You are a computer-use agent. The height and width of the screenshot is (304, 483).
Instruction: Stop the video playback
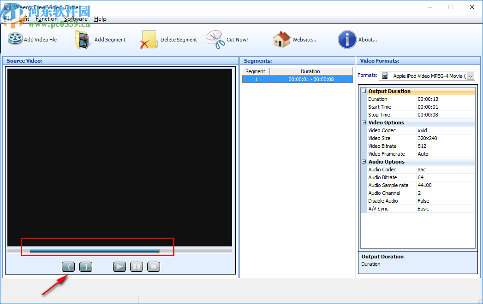coord(153,267)
